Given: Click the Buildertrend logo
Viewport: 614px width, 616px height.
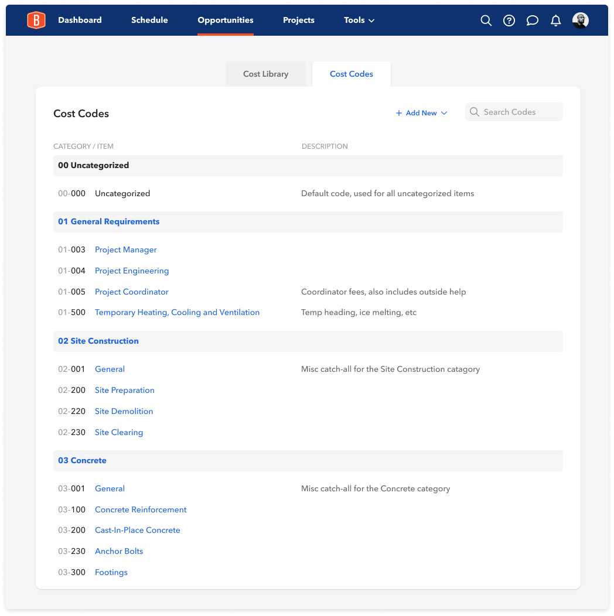Looking at the screenshot, I should pyautogui.click(x=36, y=19).
